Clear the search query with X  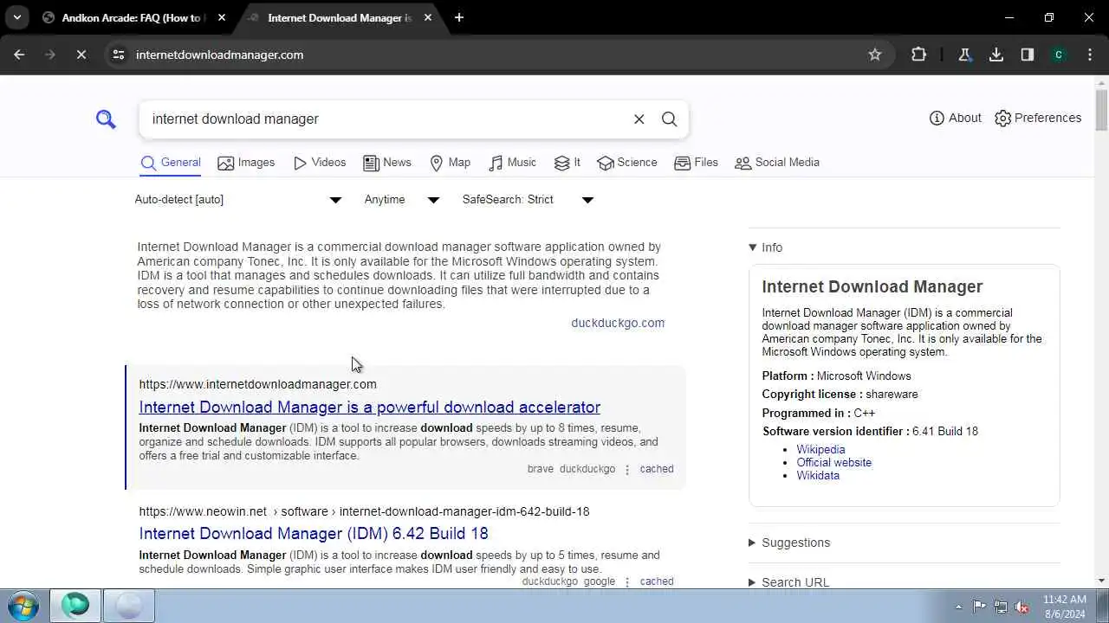tap(639, 119)
